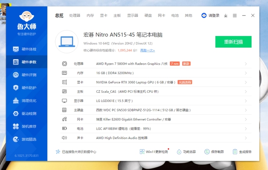Screen dimensions: 268x170
Task: Switch to the 网卡 tab
Action: [162, 15]
